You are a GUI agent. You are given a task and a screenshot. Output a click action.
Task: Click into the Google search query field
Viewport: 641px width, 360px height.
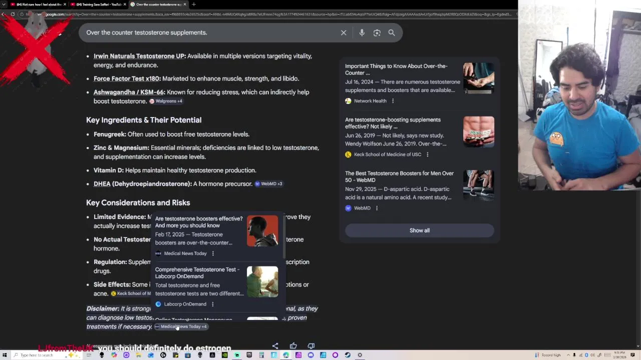click(210, 32)
